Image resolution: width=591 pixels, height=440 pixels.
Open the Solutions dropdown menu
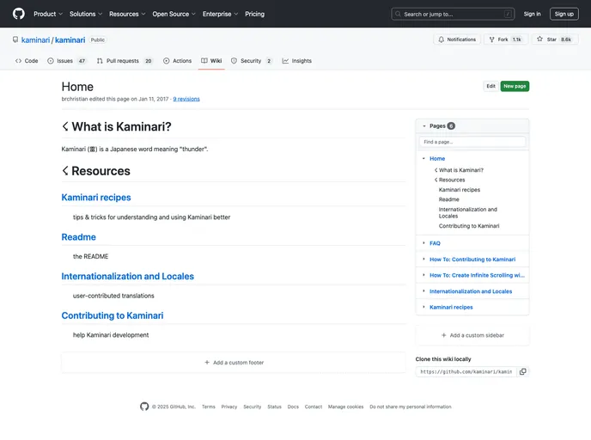(x=86, y=14)
